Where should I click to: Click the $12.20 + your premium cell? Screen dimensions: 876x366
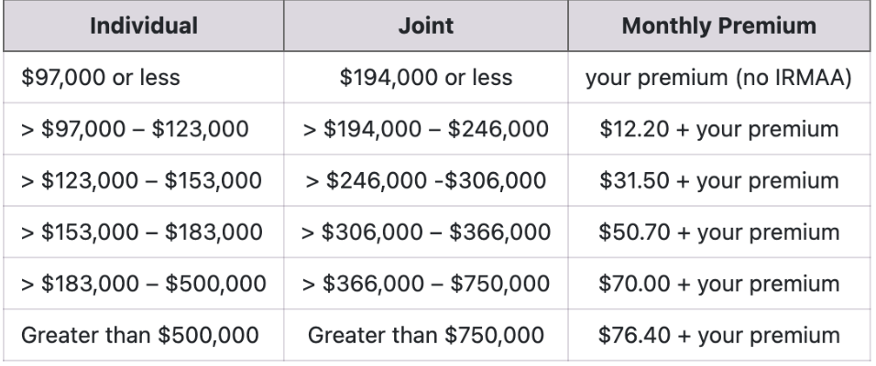(x=719, y=129)
